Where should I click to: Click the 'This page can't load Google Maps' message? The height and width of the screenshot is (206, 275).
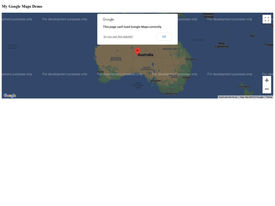[x=132, y=27]
